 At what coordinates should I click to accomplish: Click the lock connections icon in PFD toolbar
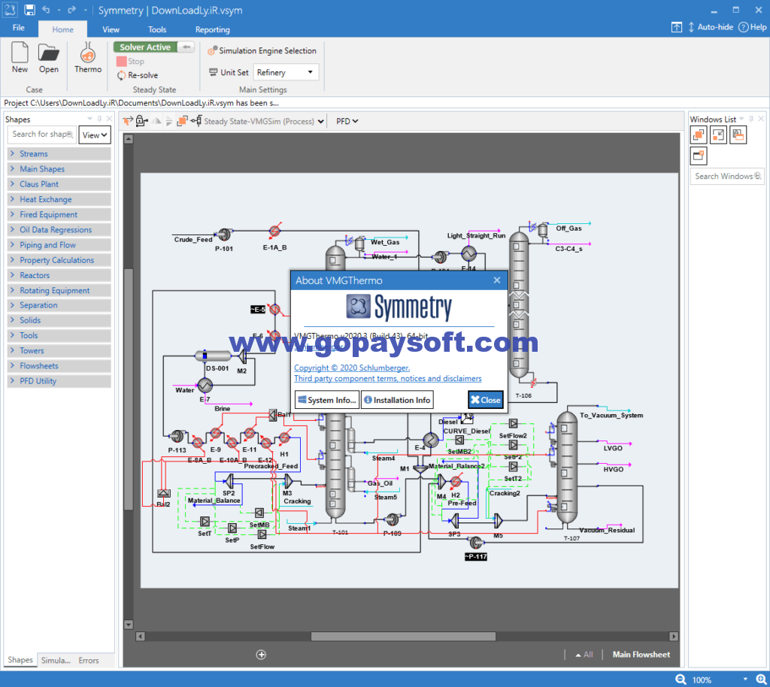coord(142,121)
